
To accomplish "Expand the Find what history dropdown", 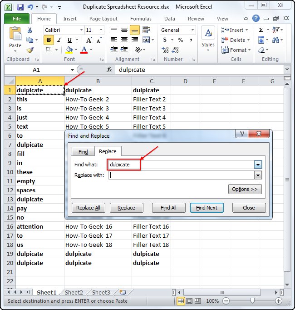I will (x=258, y=165).
